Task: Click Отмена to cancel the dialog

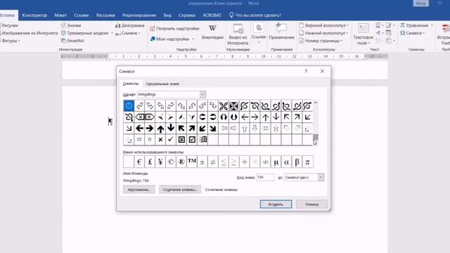Action: point(311,205)
